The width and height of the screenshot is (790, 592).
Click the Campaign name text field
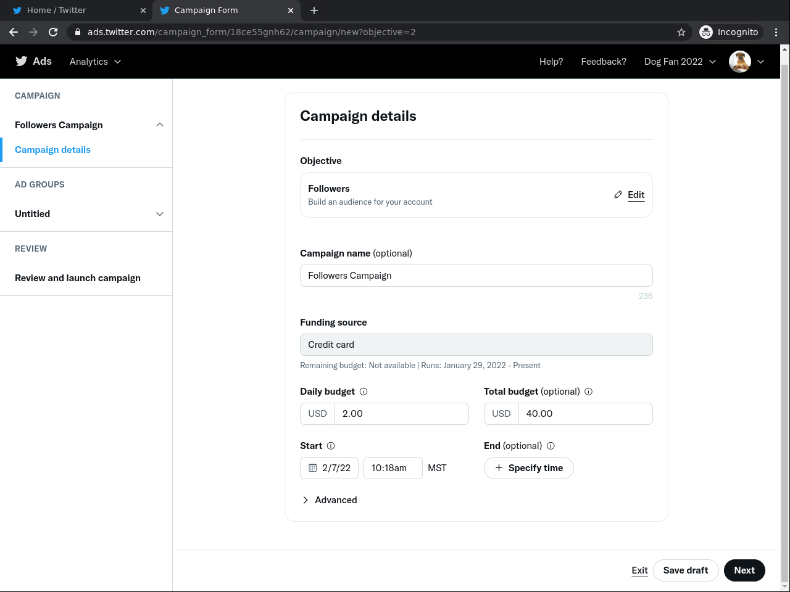pos(476,276)
